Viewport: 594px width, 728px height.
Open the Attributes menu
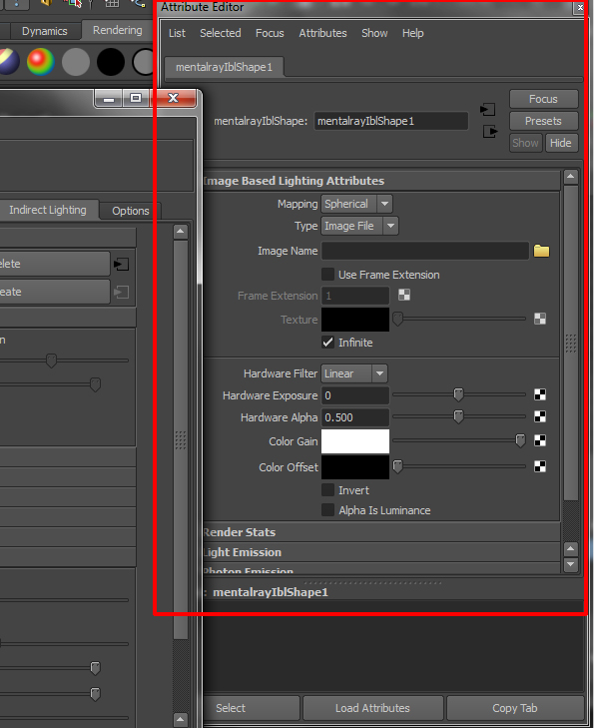pyautogui.click(x=322, y=33)
